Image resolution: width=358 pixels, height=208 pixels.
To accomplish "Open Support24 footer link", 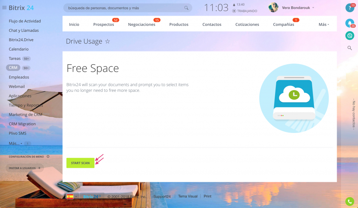I will pos(162,196).
